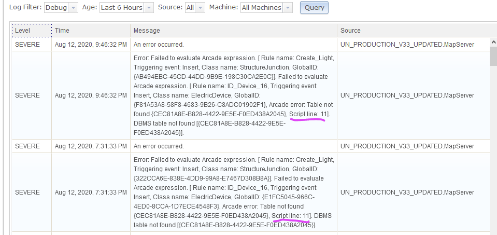Open the Machine All Machines dropdown

pos(266,8)
